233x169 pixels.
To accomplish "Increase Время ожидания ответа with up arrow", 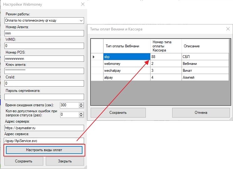I will (x=81, y=104).
